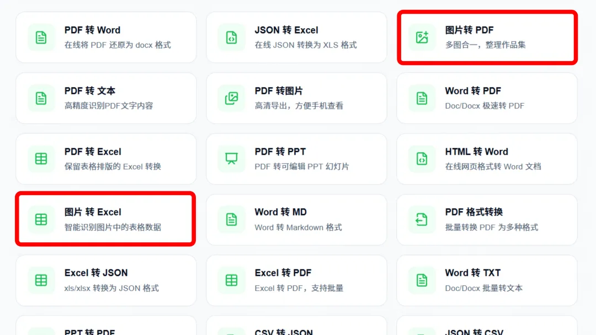Click the PDF 转 文本 document icon
596x335 pixels.
tap(41, 98)
